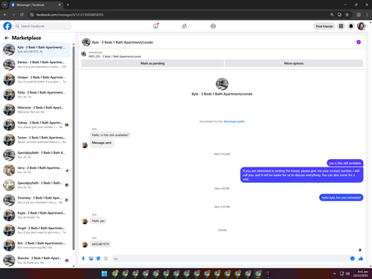Click the browser address bar URL
372x279 pixels.
pos(70,15)
